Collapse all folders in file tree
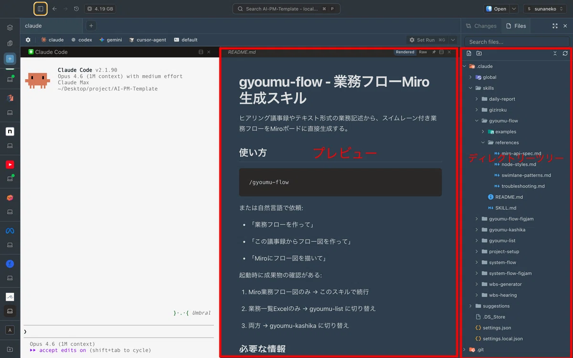The image size is (573, 358). (555, 53)
